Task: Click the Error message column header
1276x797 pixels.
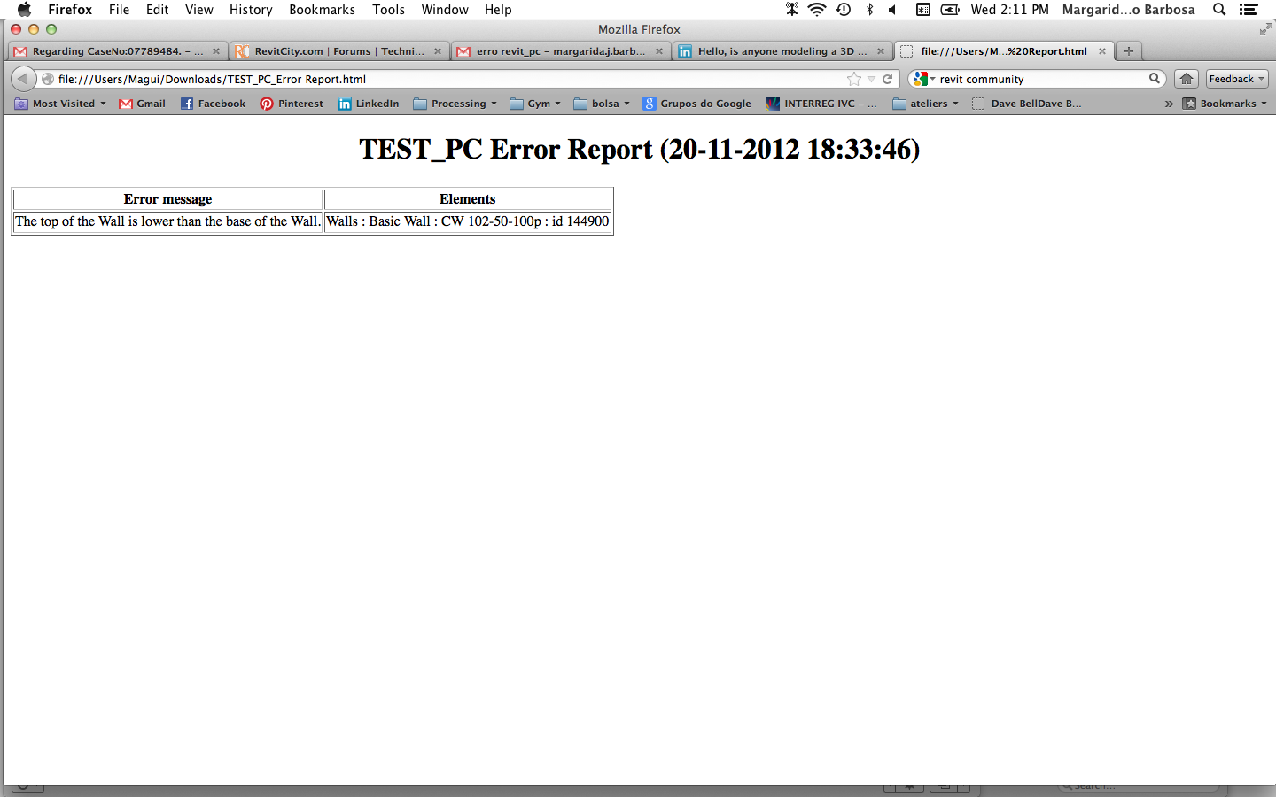Action: click(x=168, y=199)
